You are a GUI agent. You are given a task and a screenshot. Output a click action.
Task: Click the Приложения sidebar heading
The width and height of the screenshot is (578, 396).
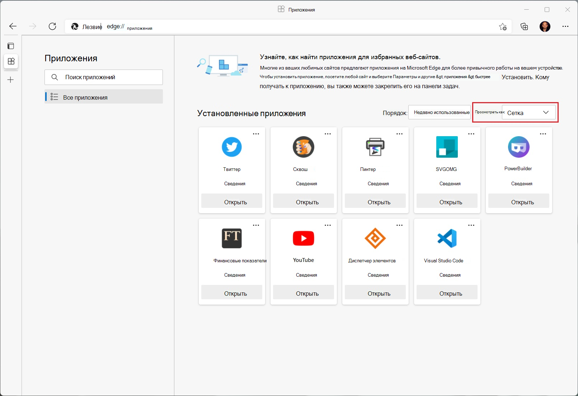coord(71,58)
